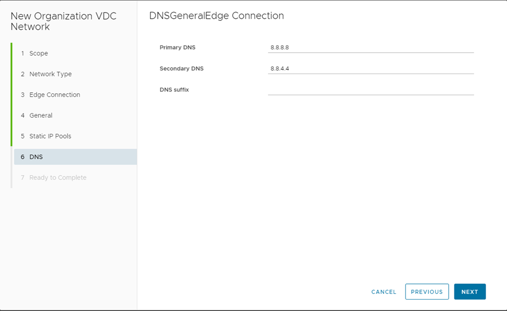
Task: Jump to Edge Connection step
Action: coord(54,95)
